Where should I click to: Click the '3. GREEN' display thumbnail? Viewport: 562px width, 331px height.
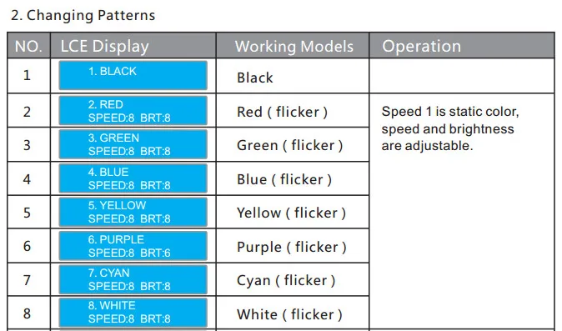(x=133, y=144)
